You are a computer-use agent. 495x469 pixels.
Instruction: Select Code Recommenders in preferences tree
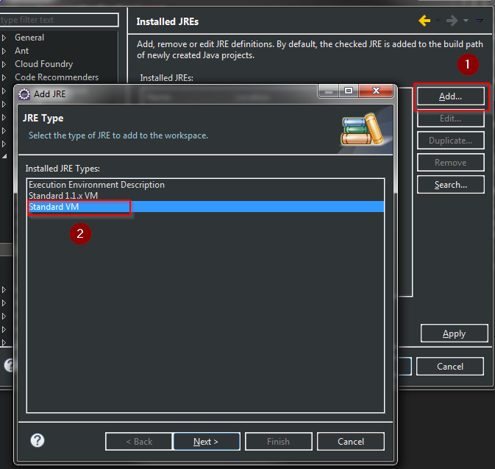point(57,77)
